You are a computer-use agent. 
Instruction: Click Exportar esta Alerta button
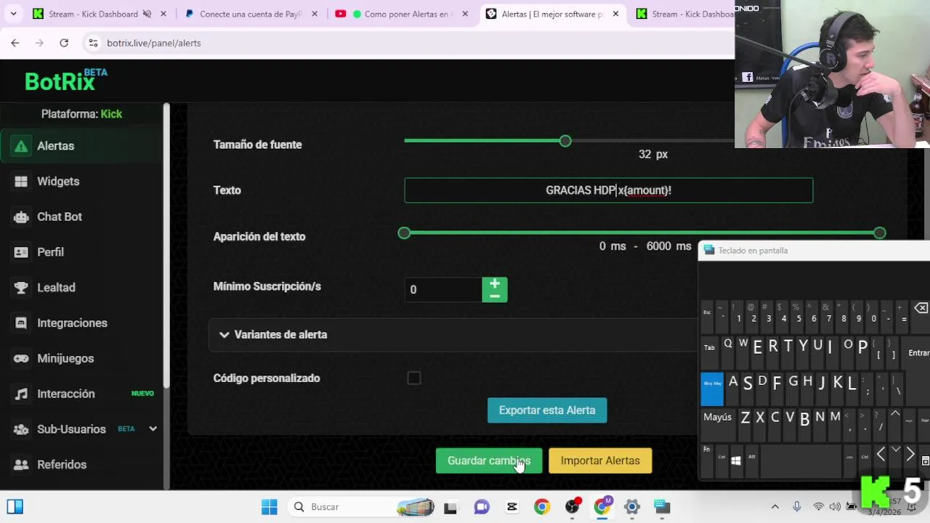(547, 410)
